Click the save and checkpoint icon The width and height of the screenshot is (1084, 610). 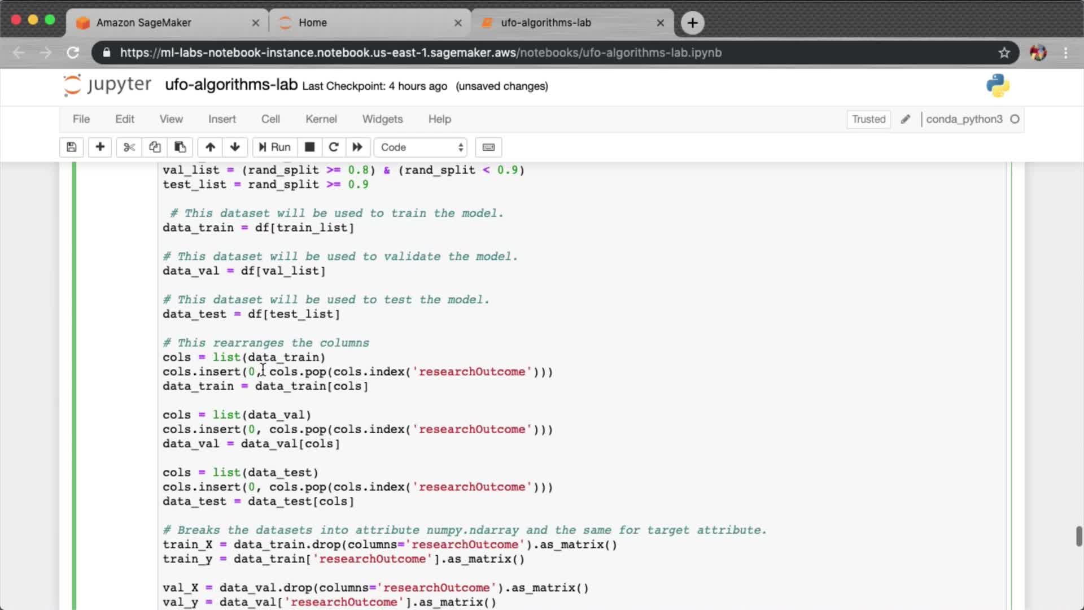pyautogui.click(x=71, y=147)
